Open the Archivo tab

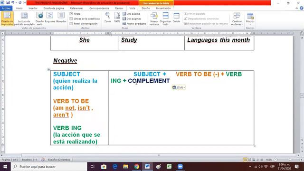point(6,8)
